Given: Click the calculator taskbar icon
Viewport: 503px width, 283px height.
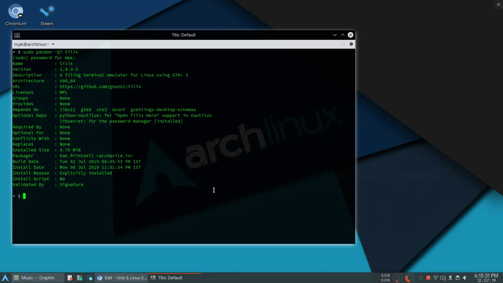Looking at the screenshot, I should coord(80,278).
